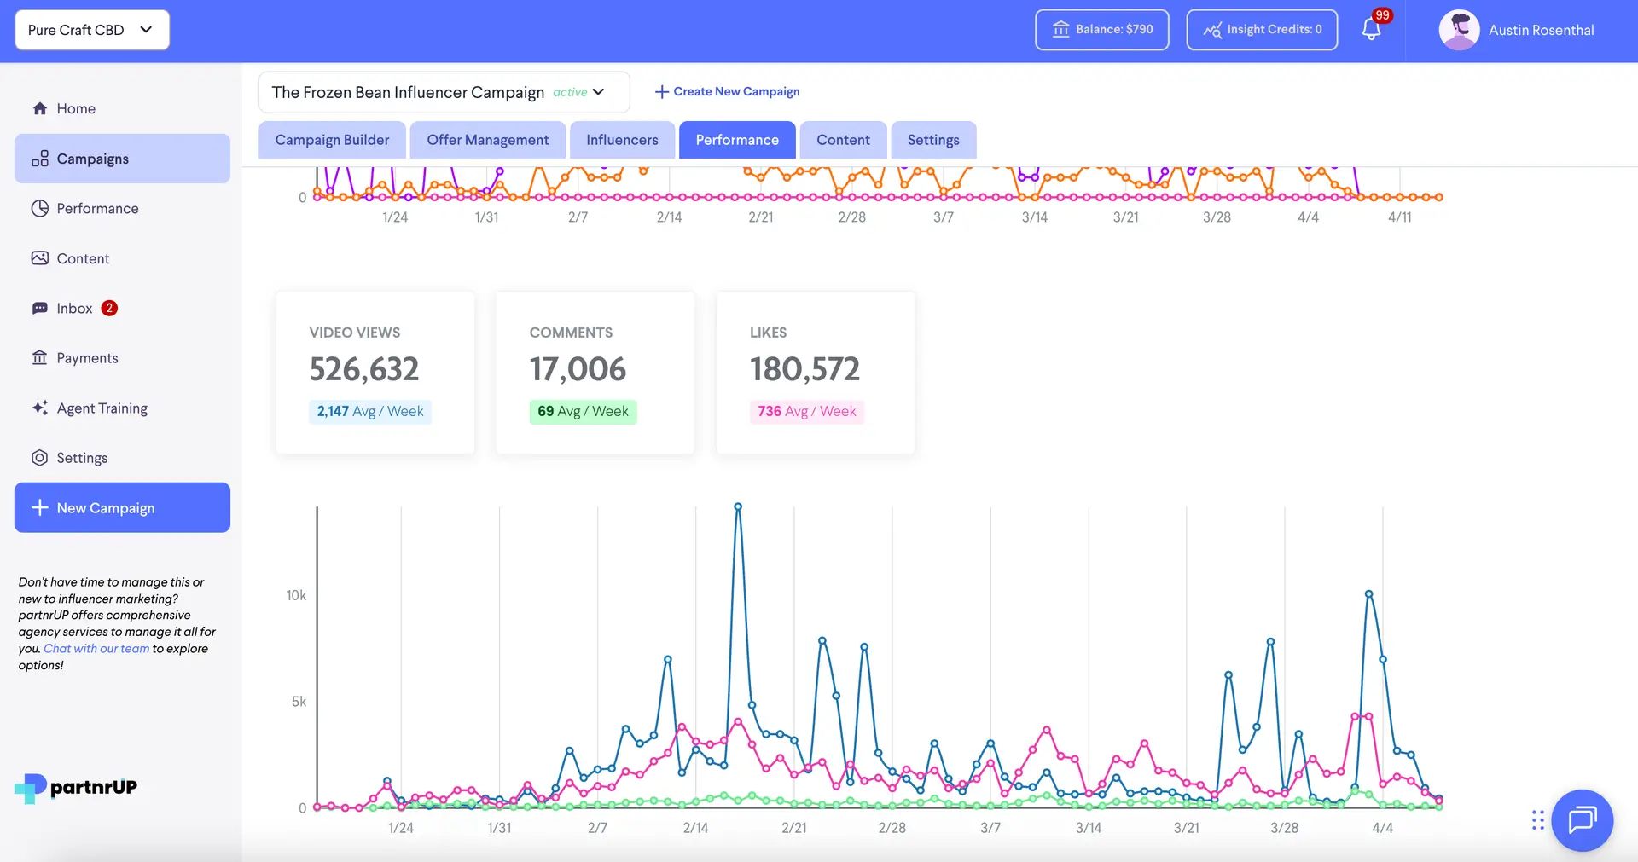Select the Agent Training sparkle icon
1638x862 pixels.
[x=40, y=408]
